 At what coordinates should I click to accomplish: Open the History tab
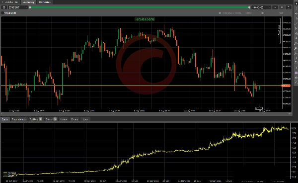64,119
